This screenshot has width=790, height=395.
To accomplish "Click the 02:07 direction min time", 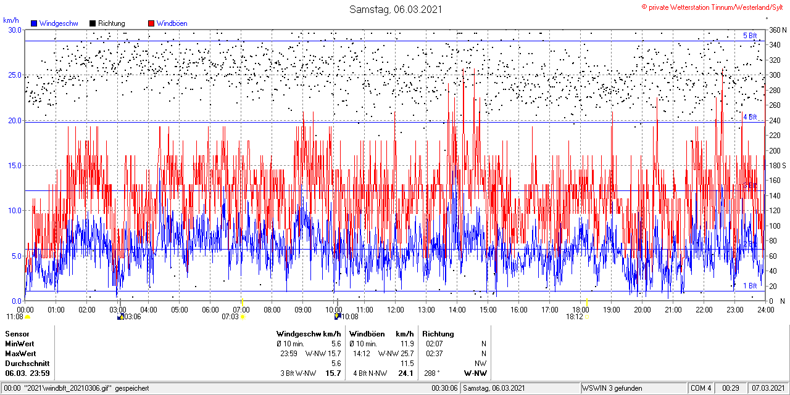I will click(434, 343).
